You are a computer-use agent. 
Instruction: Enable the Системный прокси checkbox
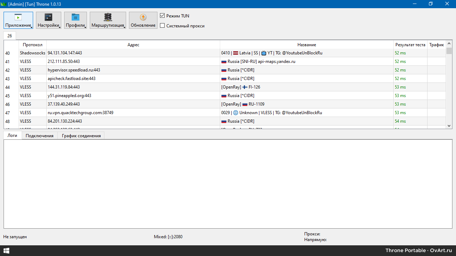[162, 26]
